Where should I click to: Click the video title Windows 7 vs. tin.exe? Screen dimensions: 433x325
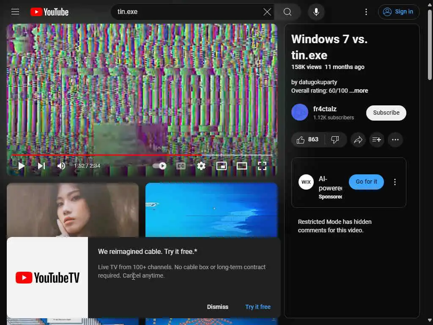[x=329, y=47]
